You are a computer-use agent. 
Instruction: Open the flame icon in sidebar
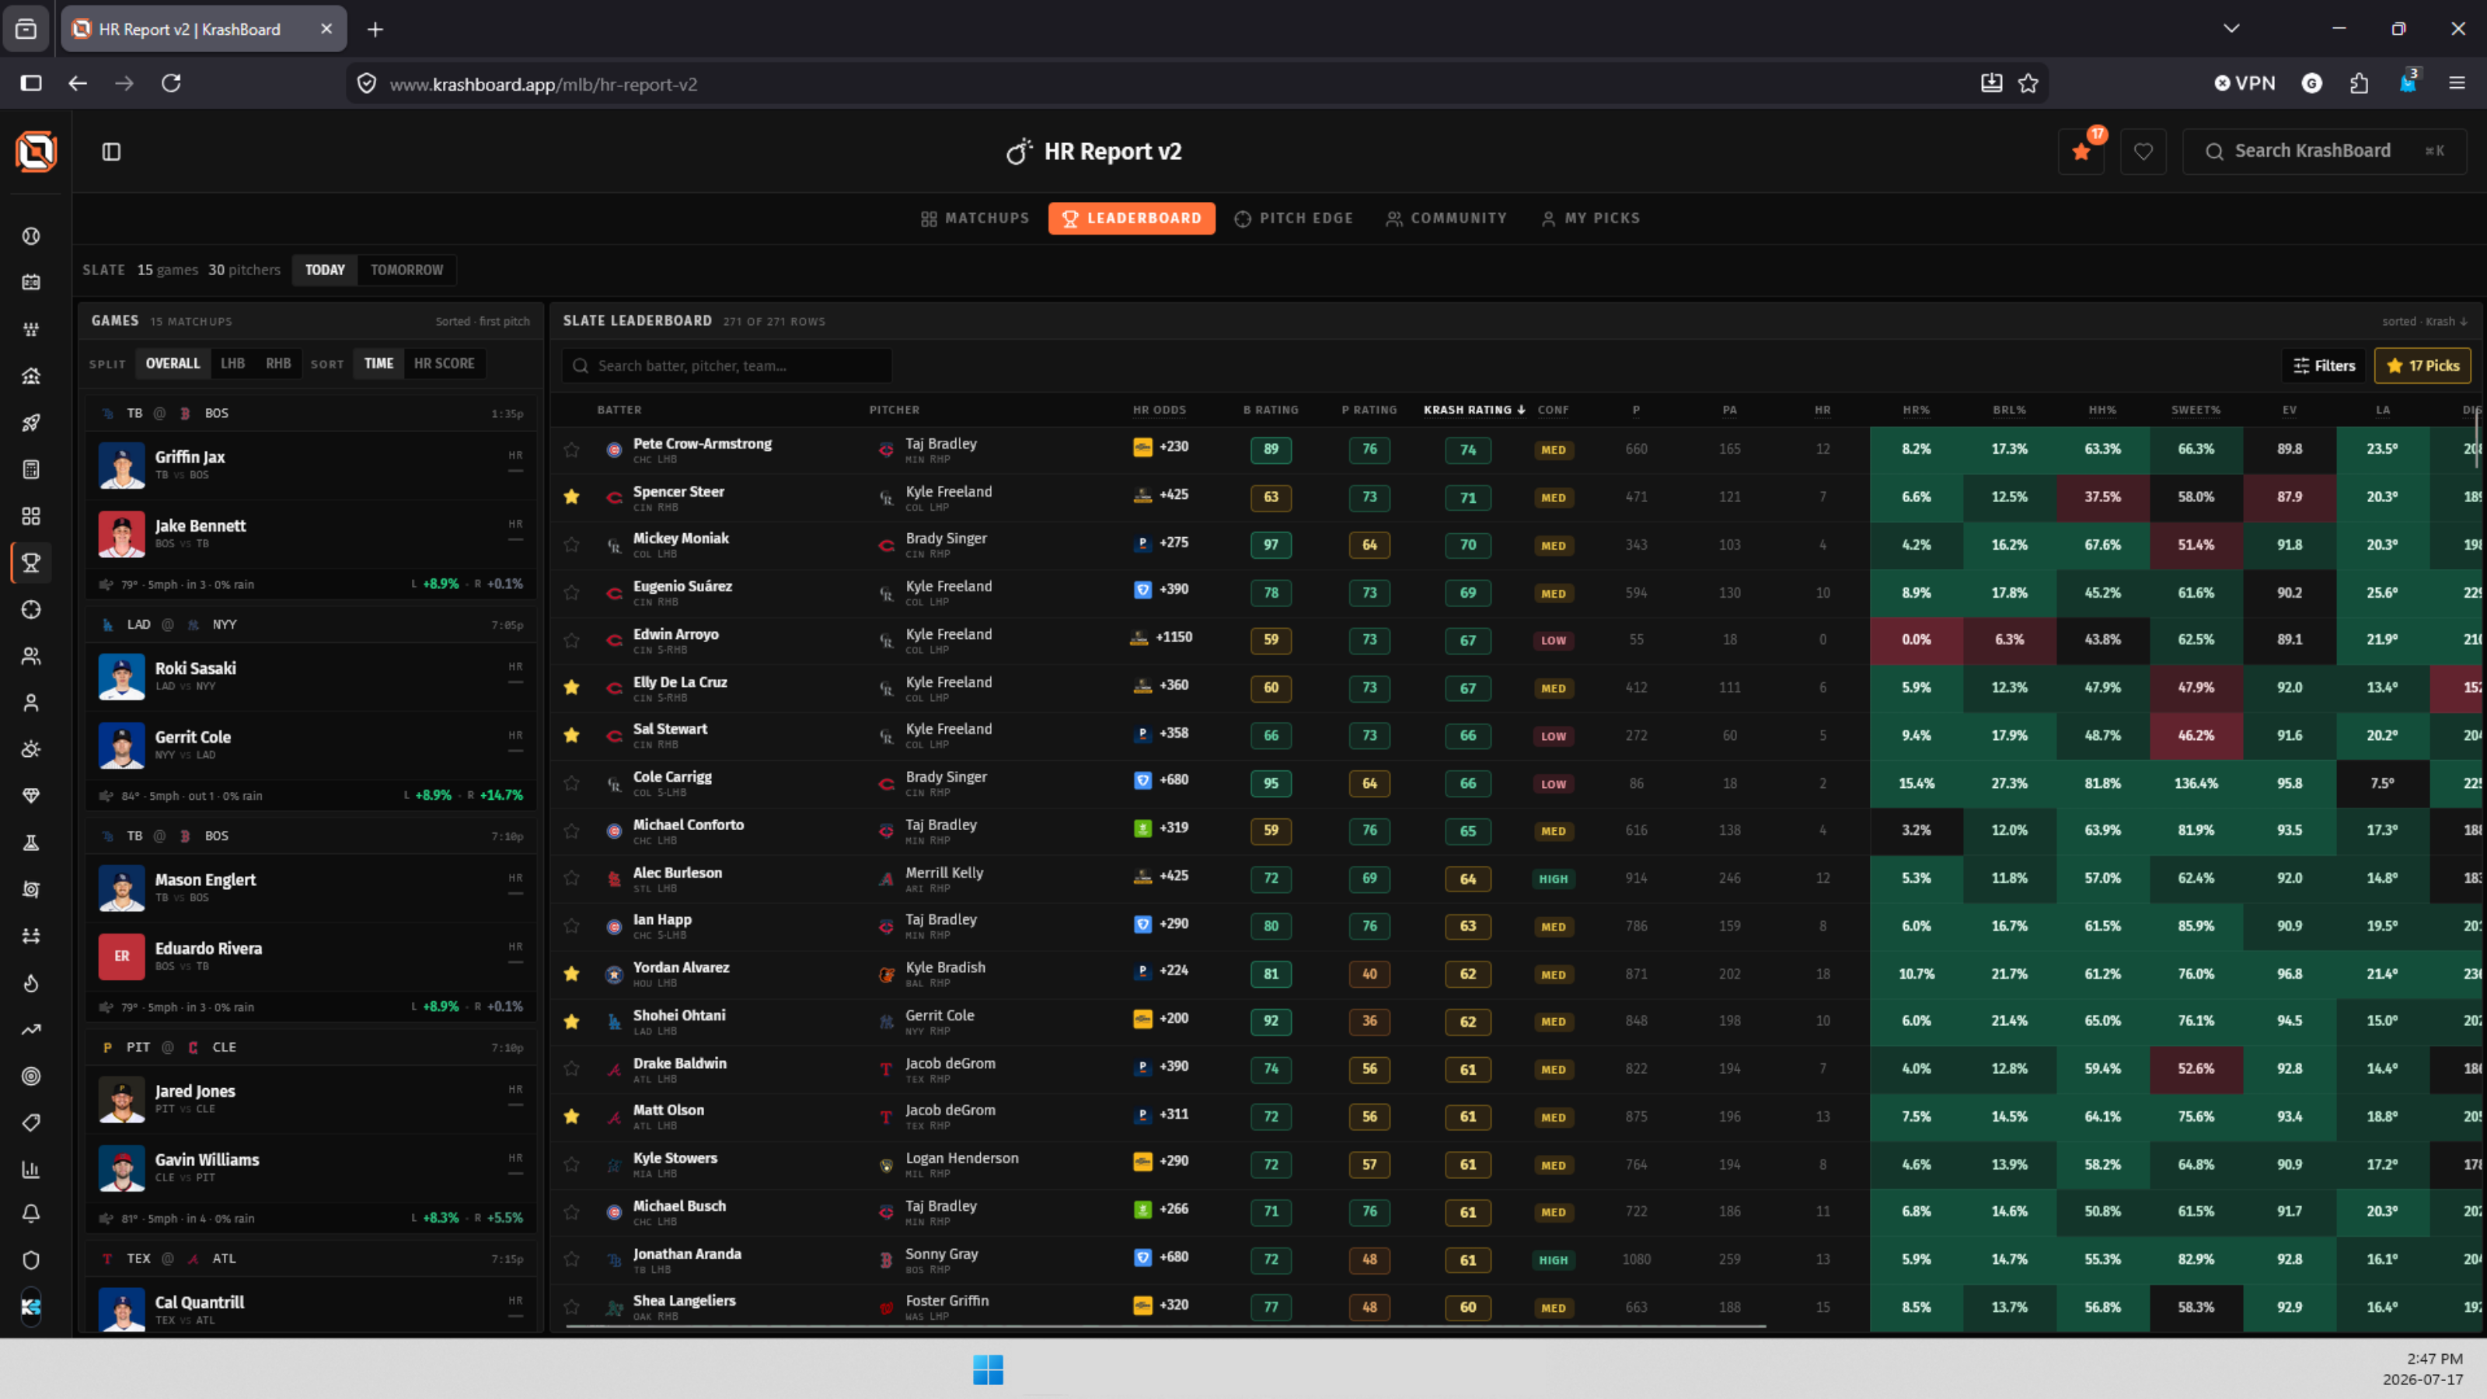pyautogui.click(x=31, y=983)
